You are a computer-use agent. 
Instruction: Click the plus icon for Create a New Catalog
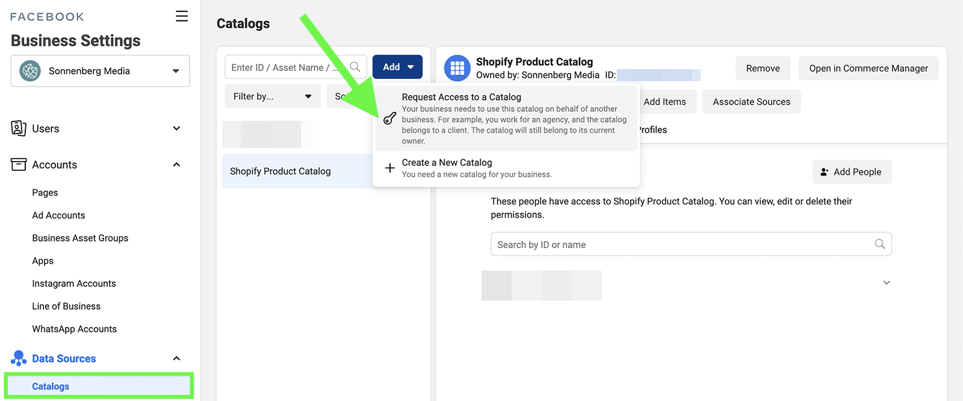coord(390,168)
